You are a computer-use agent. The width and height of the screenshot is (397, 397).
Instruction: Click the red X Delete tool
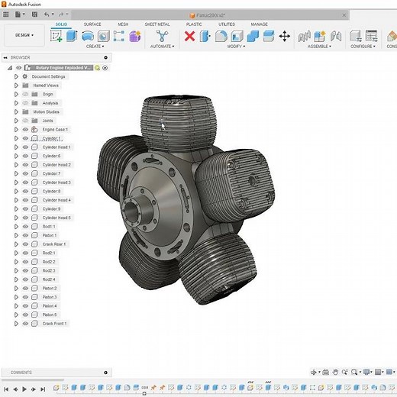(x=189, y=36)
